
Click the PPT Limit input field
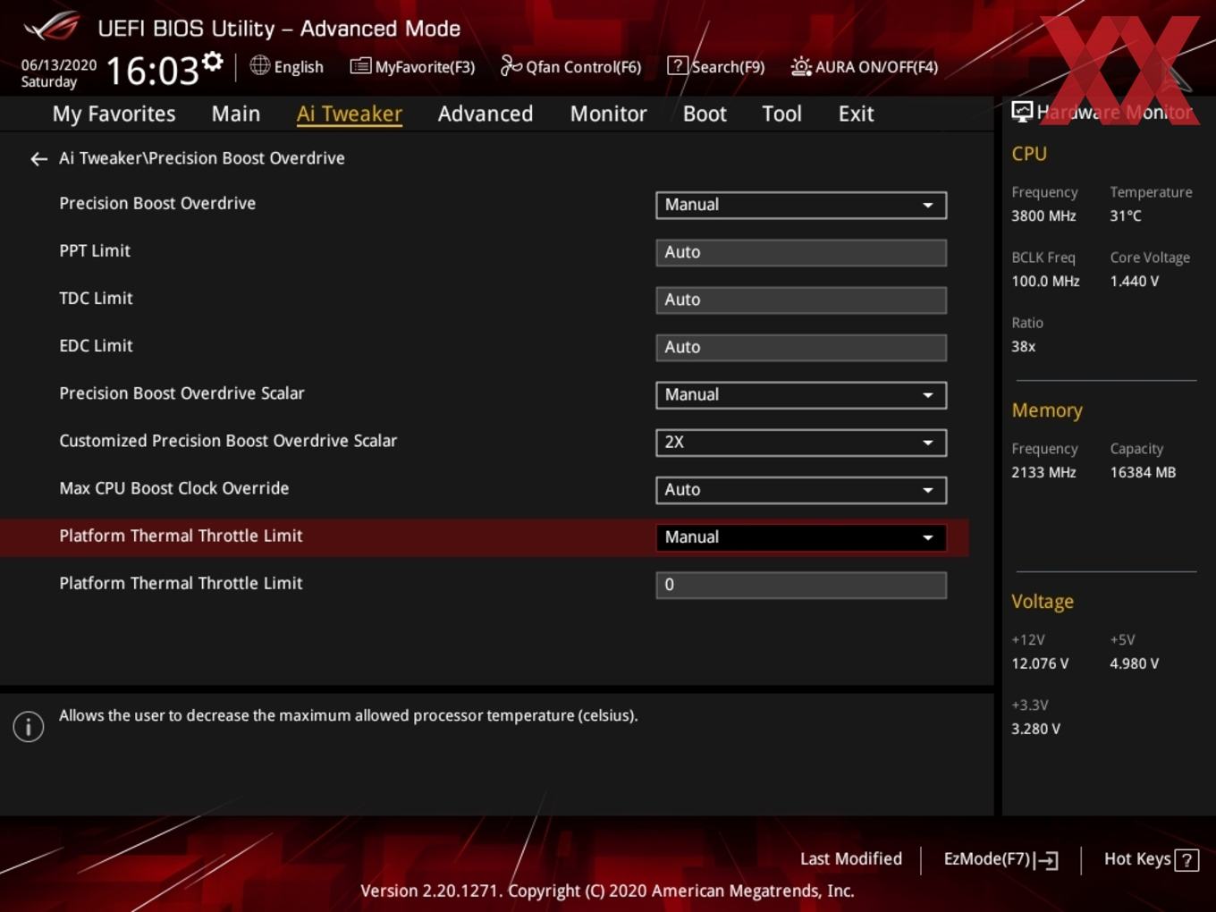click(x=801, y=252)
